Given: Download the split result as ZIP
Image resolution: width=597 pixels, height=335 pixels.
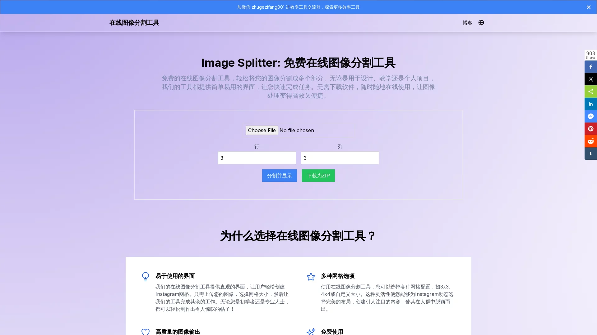Looking at the screenshot, I should pos(318,175).
